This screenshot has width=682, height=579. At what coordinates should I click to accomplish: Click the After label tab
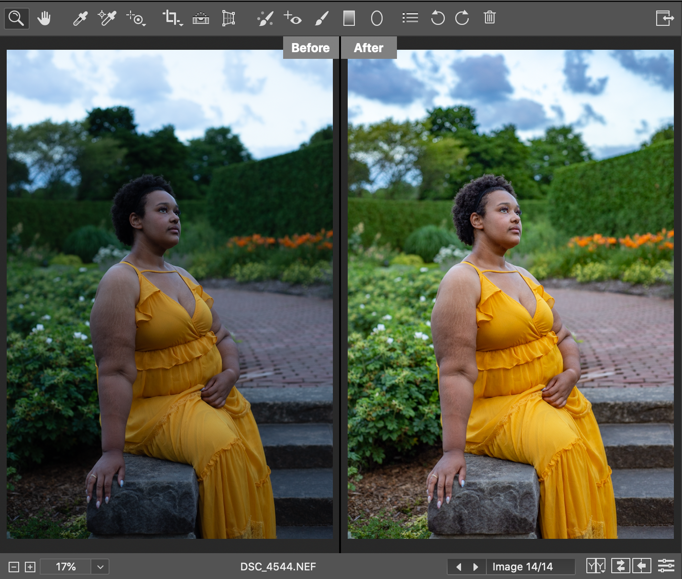click(369, 48)
